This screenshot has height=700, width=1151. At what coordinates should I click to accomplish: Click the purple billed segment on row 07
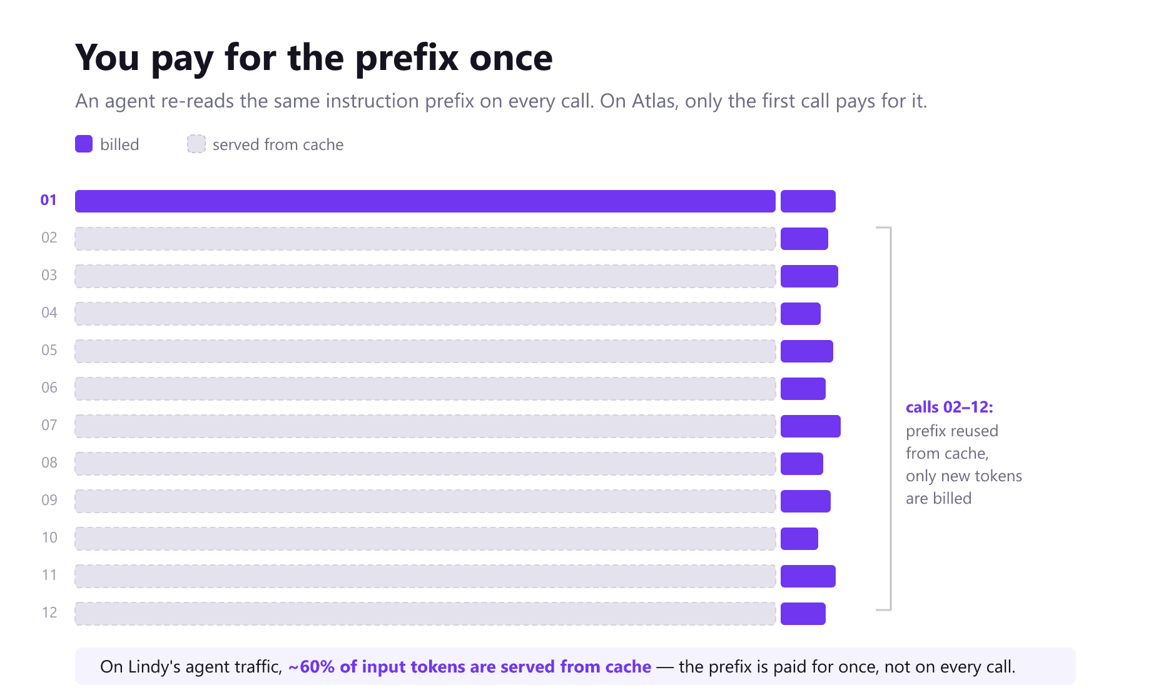pyautogui.click(x=811, y=426)
